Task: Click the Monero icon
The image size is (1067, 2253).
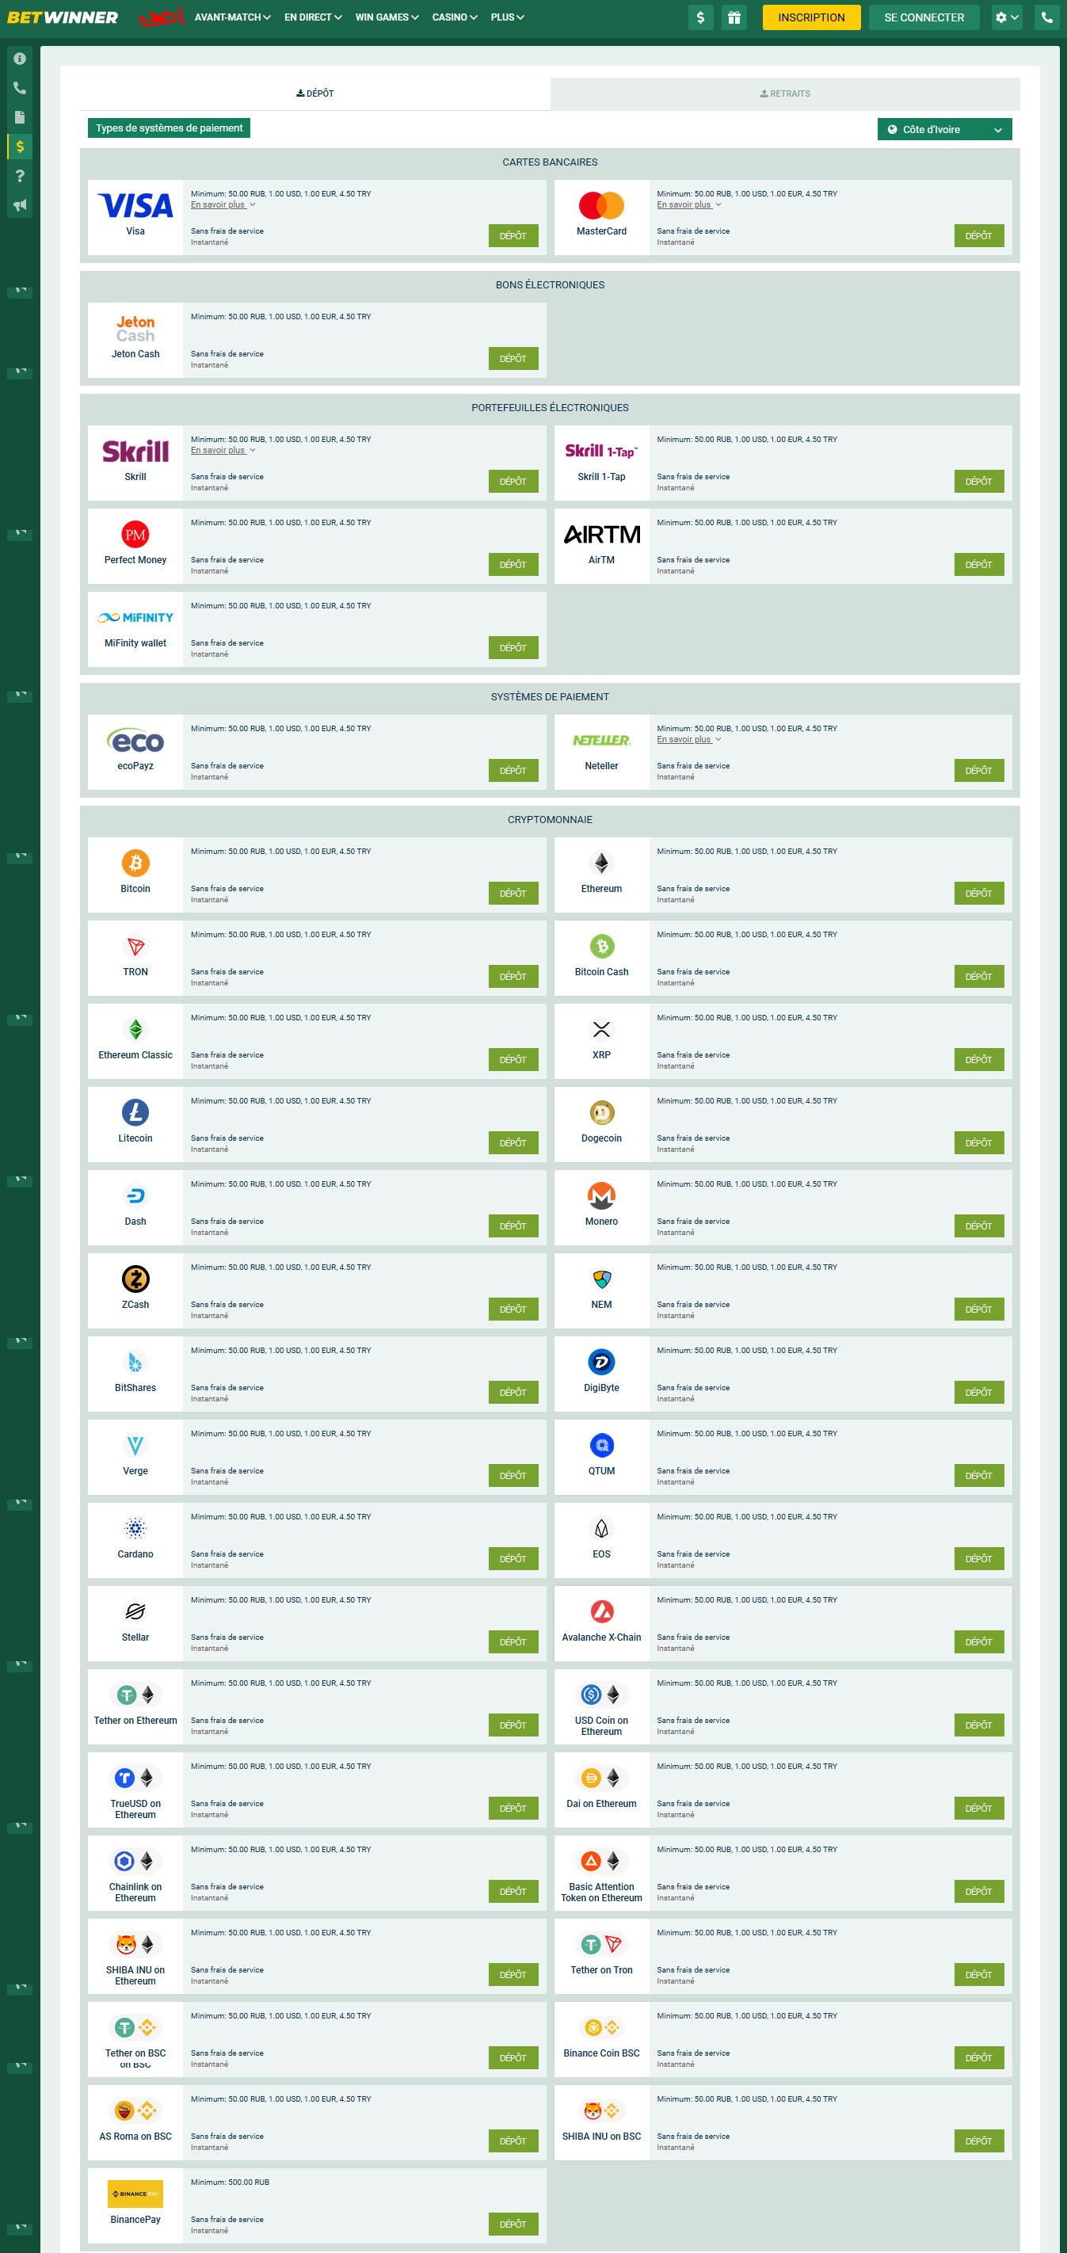Action: [602, 1195]
